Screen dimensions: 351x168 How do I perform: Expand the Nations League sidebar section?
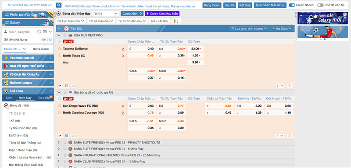28,83
